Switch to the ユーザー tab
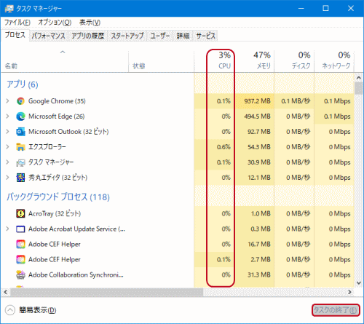The image size is (364, 324). point(160,36)
